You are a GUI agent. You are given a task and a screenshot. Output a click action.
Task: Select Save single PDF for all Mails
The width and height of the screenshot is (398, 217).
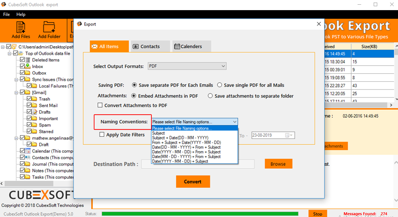pos(219,85)
